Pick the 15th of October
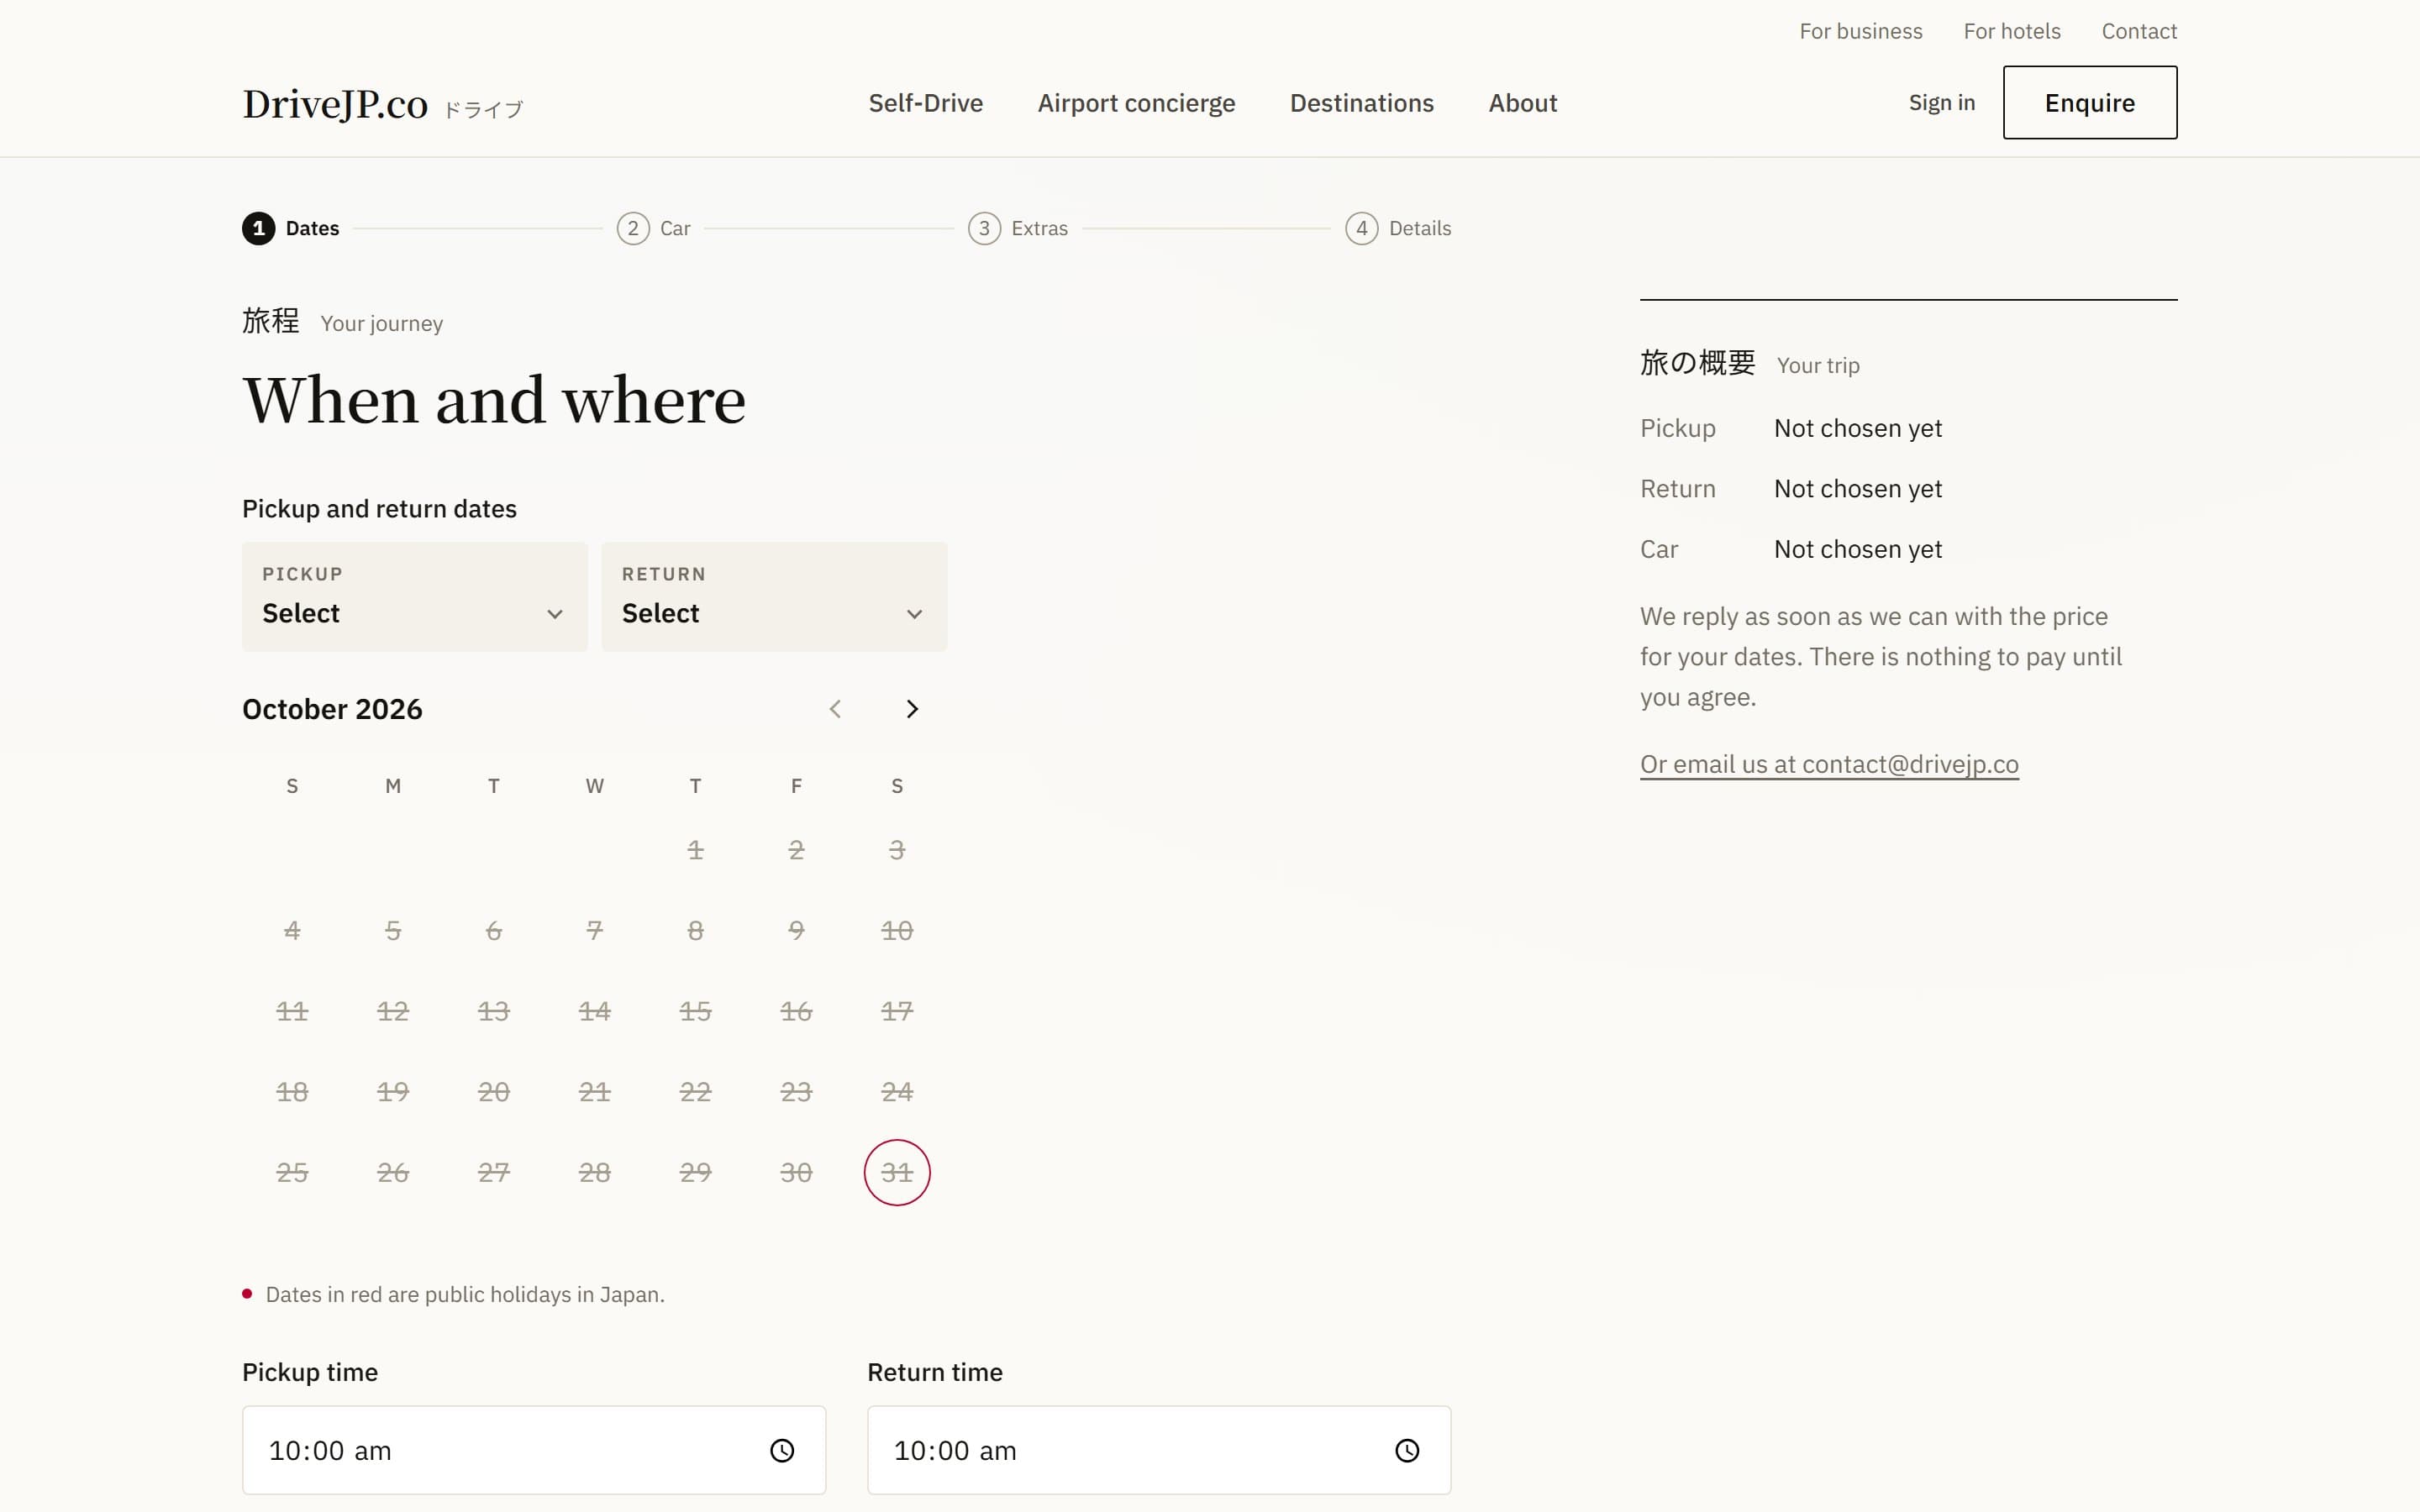Viewport: 2420px width, 1512px height. (695, 1012)
